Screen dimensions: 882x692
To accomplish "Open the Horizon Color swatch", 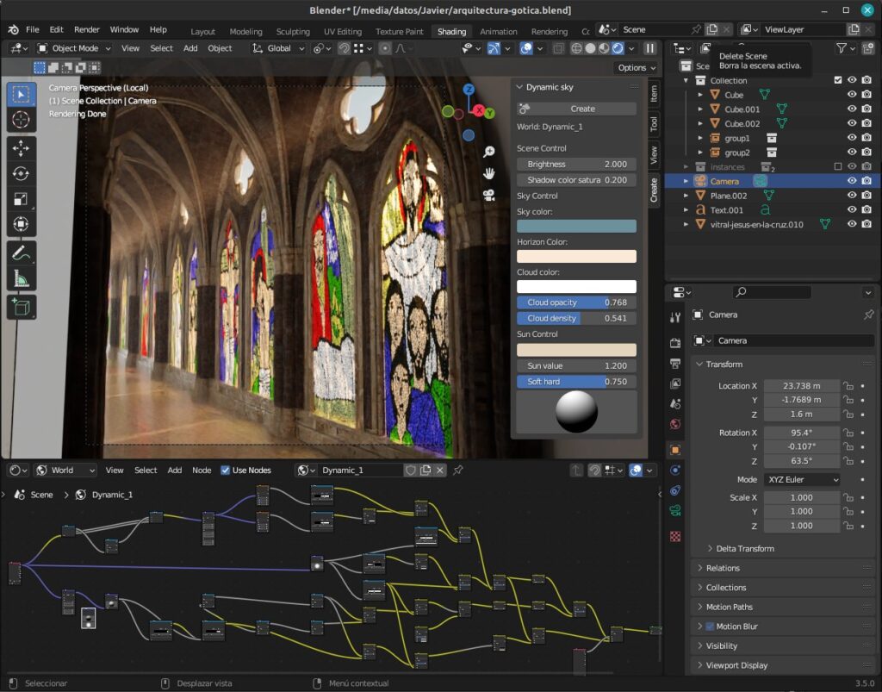I will (x=576, y=257).
